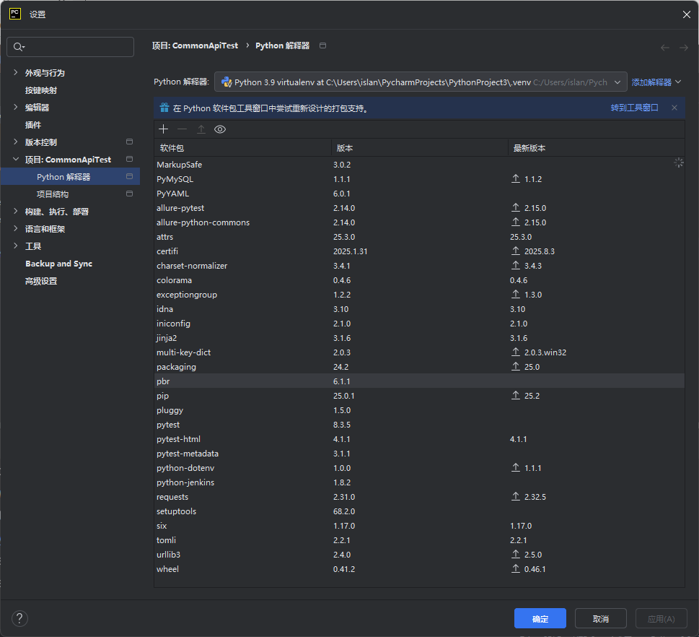Screen dimensions: 699x637
Task: Click the forward navigation arrow
Action: [683, 48]
